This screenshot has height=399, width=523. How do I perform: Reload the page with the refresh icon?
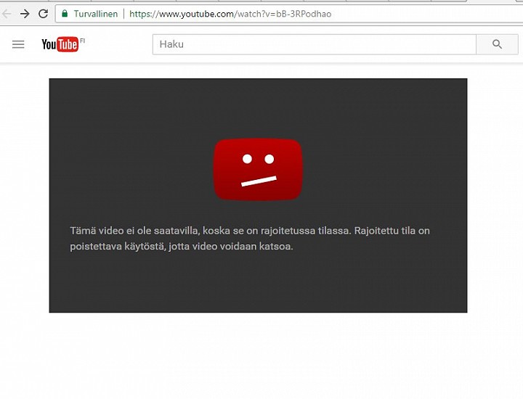[43, 14]
